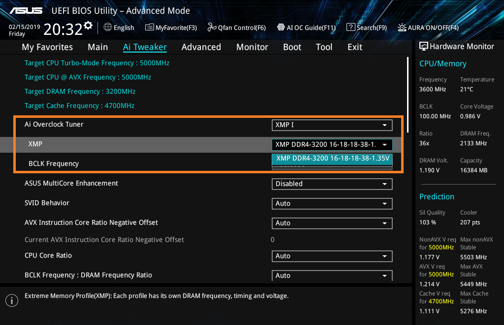
Task: Click the 100.00 MHz BCLK value
Action: [435, 116]
